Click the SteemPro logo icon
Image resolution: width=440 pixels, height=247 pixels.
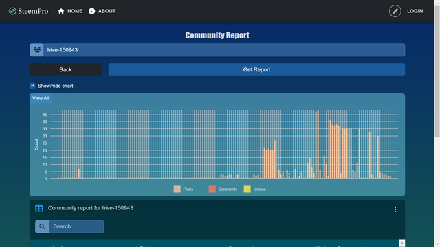12,11
